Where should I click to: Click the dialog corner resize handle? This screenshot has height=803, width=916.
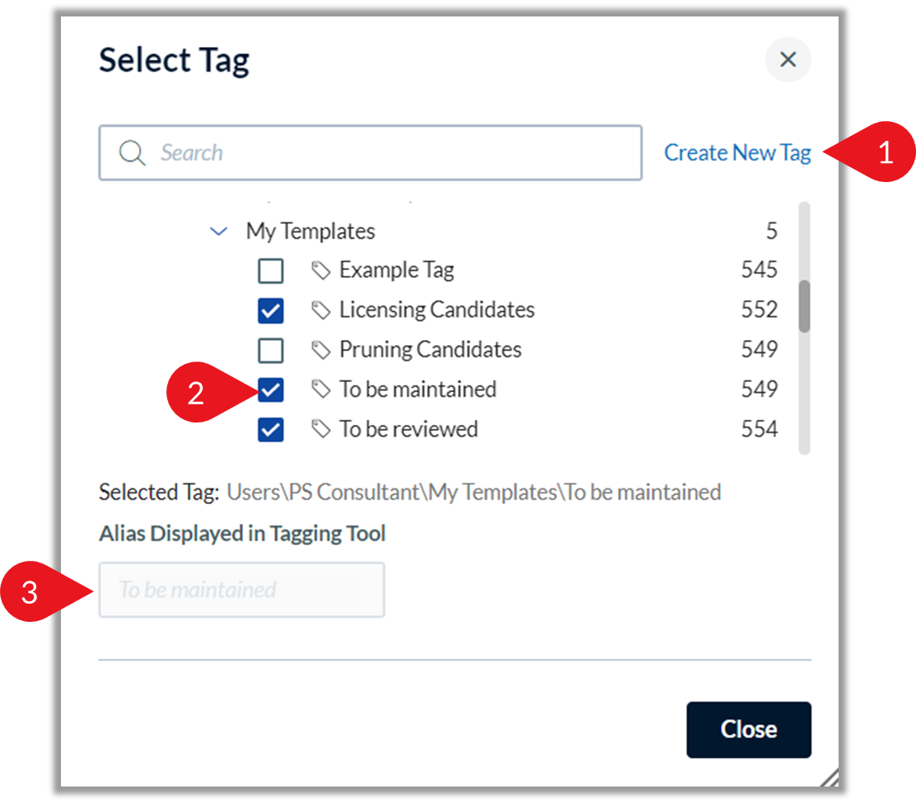[x=830, y=778]
